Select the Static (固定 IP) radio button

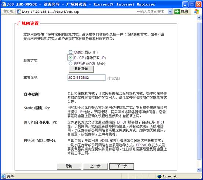70,52
